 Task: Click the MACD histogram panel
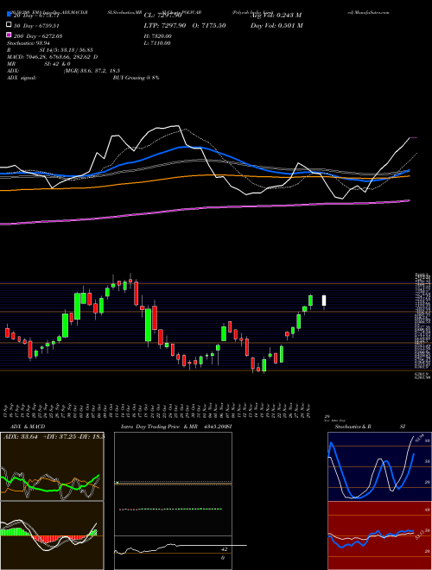pyautogui.click(x=52, y=535)
